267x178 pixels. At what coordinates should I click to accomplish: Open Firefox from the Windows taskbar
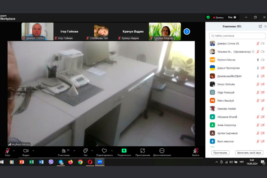(70, 162)
